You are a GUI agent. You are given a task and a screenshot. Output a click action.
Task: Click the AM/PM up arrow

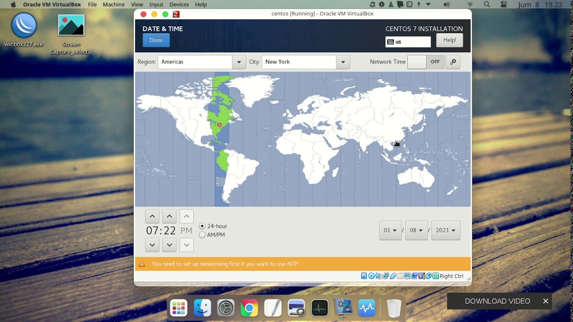[187, 216]
